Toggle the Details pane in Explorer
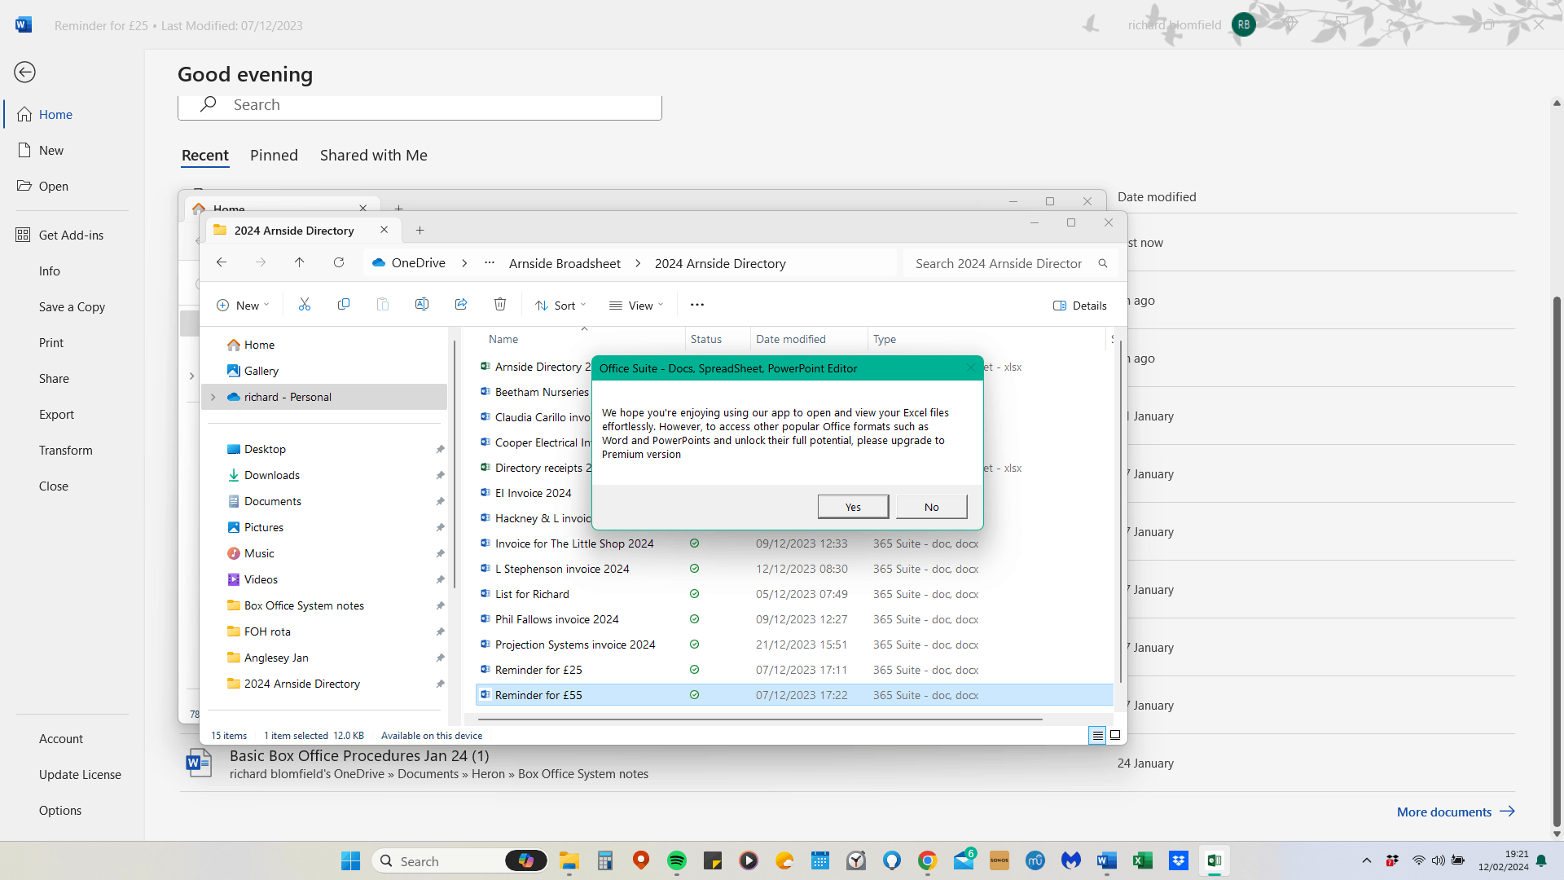This screenshot has width=1564, height=880. (x=1080, y=306)
